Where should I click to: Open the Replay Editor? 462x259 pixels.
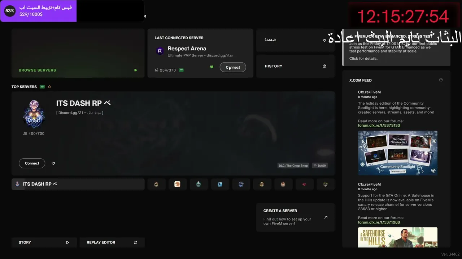tap(112, 242)
